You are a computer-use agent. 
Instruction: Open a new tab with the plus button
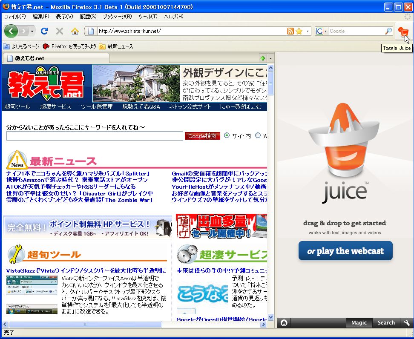point(263,58)
